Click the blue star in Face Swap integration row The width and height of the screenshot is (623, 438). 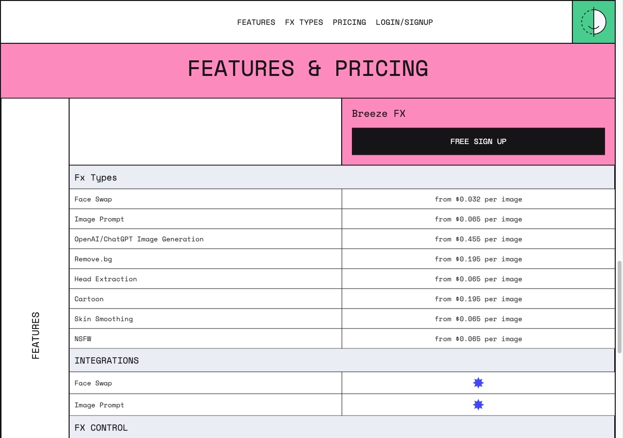coord(478,383)
